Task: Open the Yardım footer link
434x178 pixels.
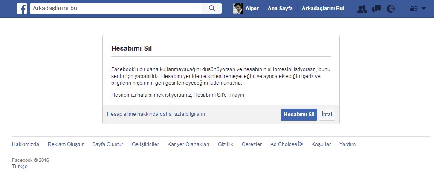Action: point(347,144)
